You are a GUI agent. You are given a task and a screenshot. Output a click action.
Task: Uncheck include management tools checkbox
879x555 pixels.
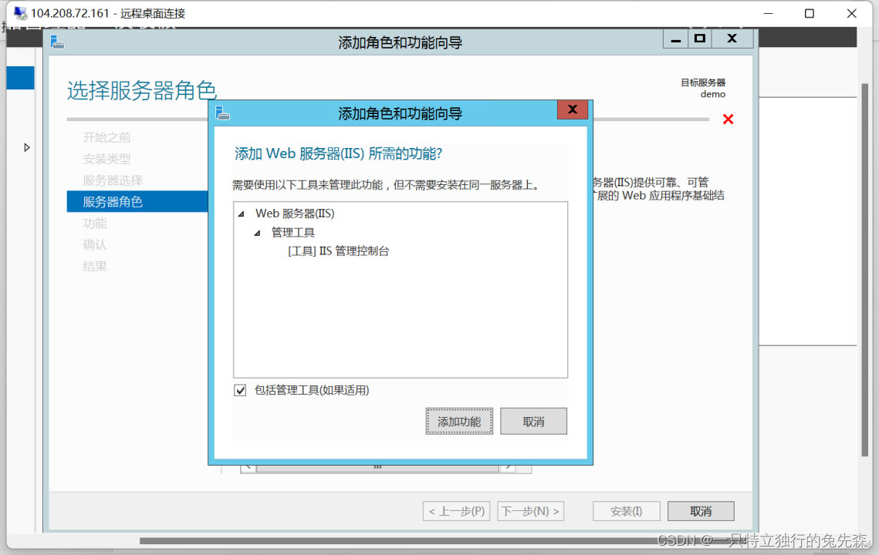(x=240, y=390)
